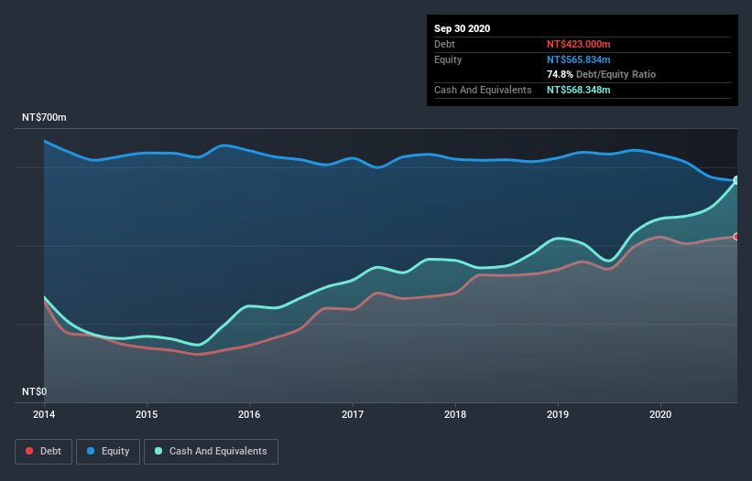Toggle the Equity legend button

click(108, 452)
